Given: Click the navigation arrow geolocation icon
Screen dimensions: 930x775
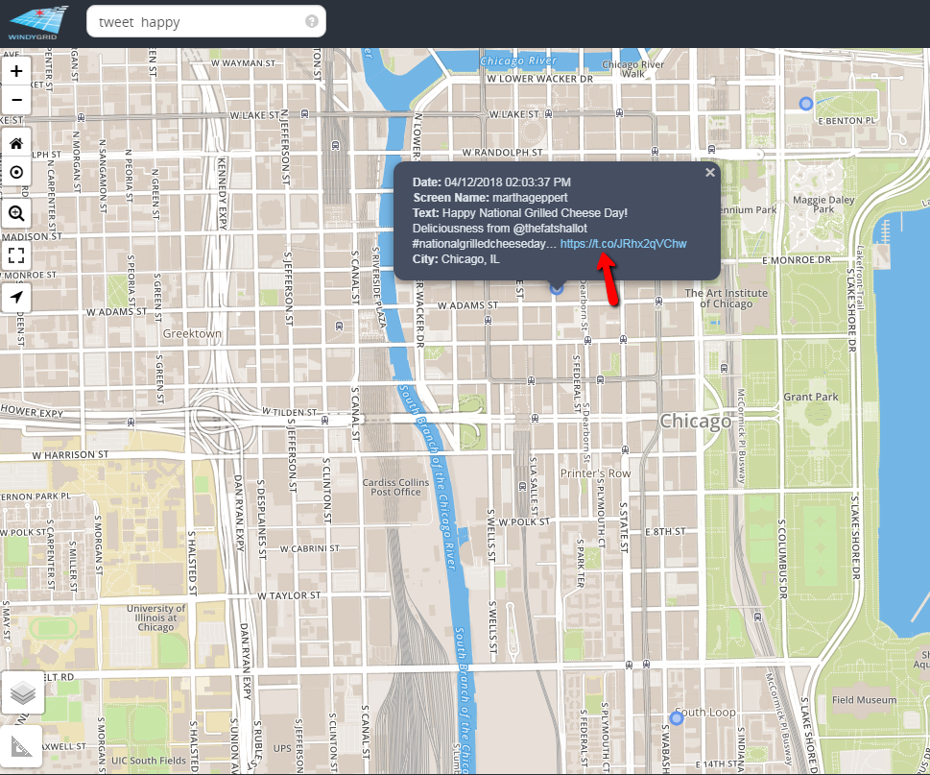Looking at the screenshot, I should [16, 298].
